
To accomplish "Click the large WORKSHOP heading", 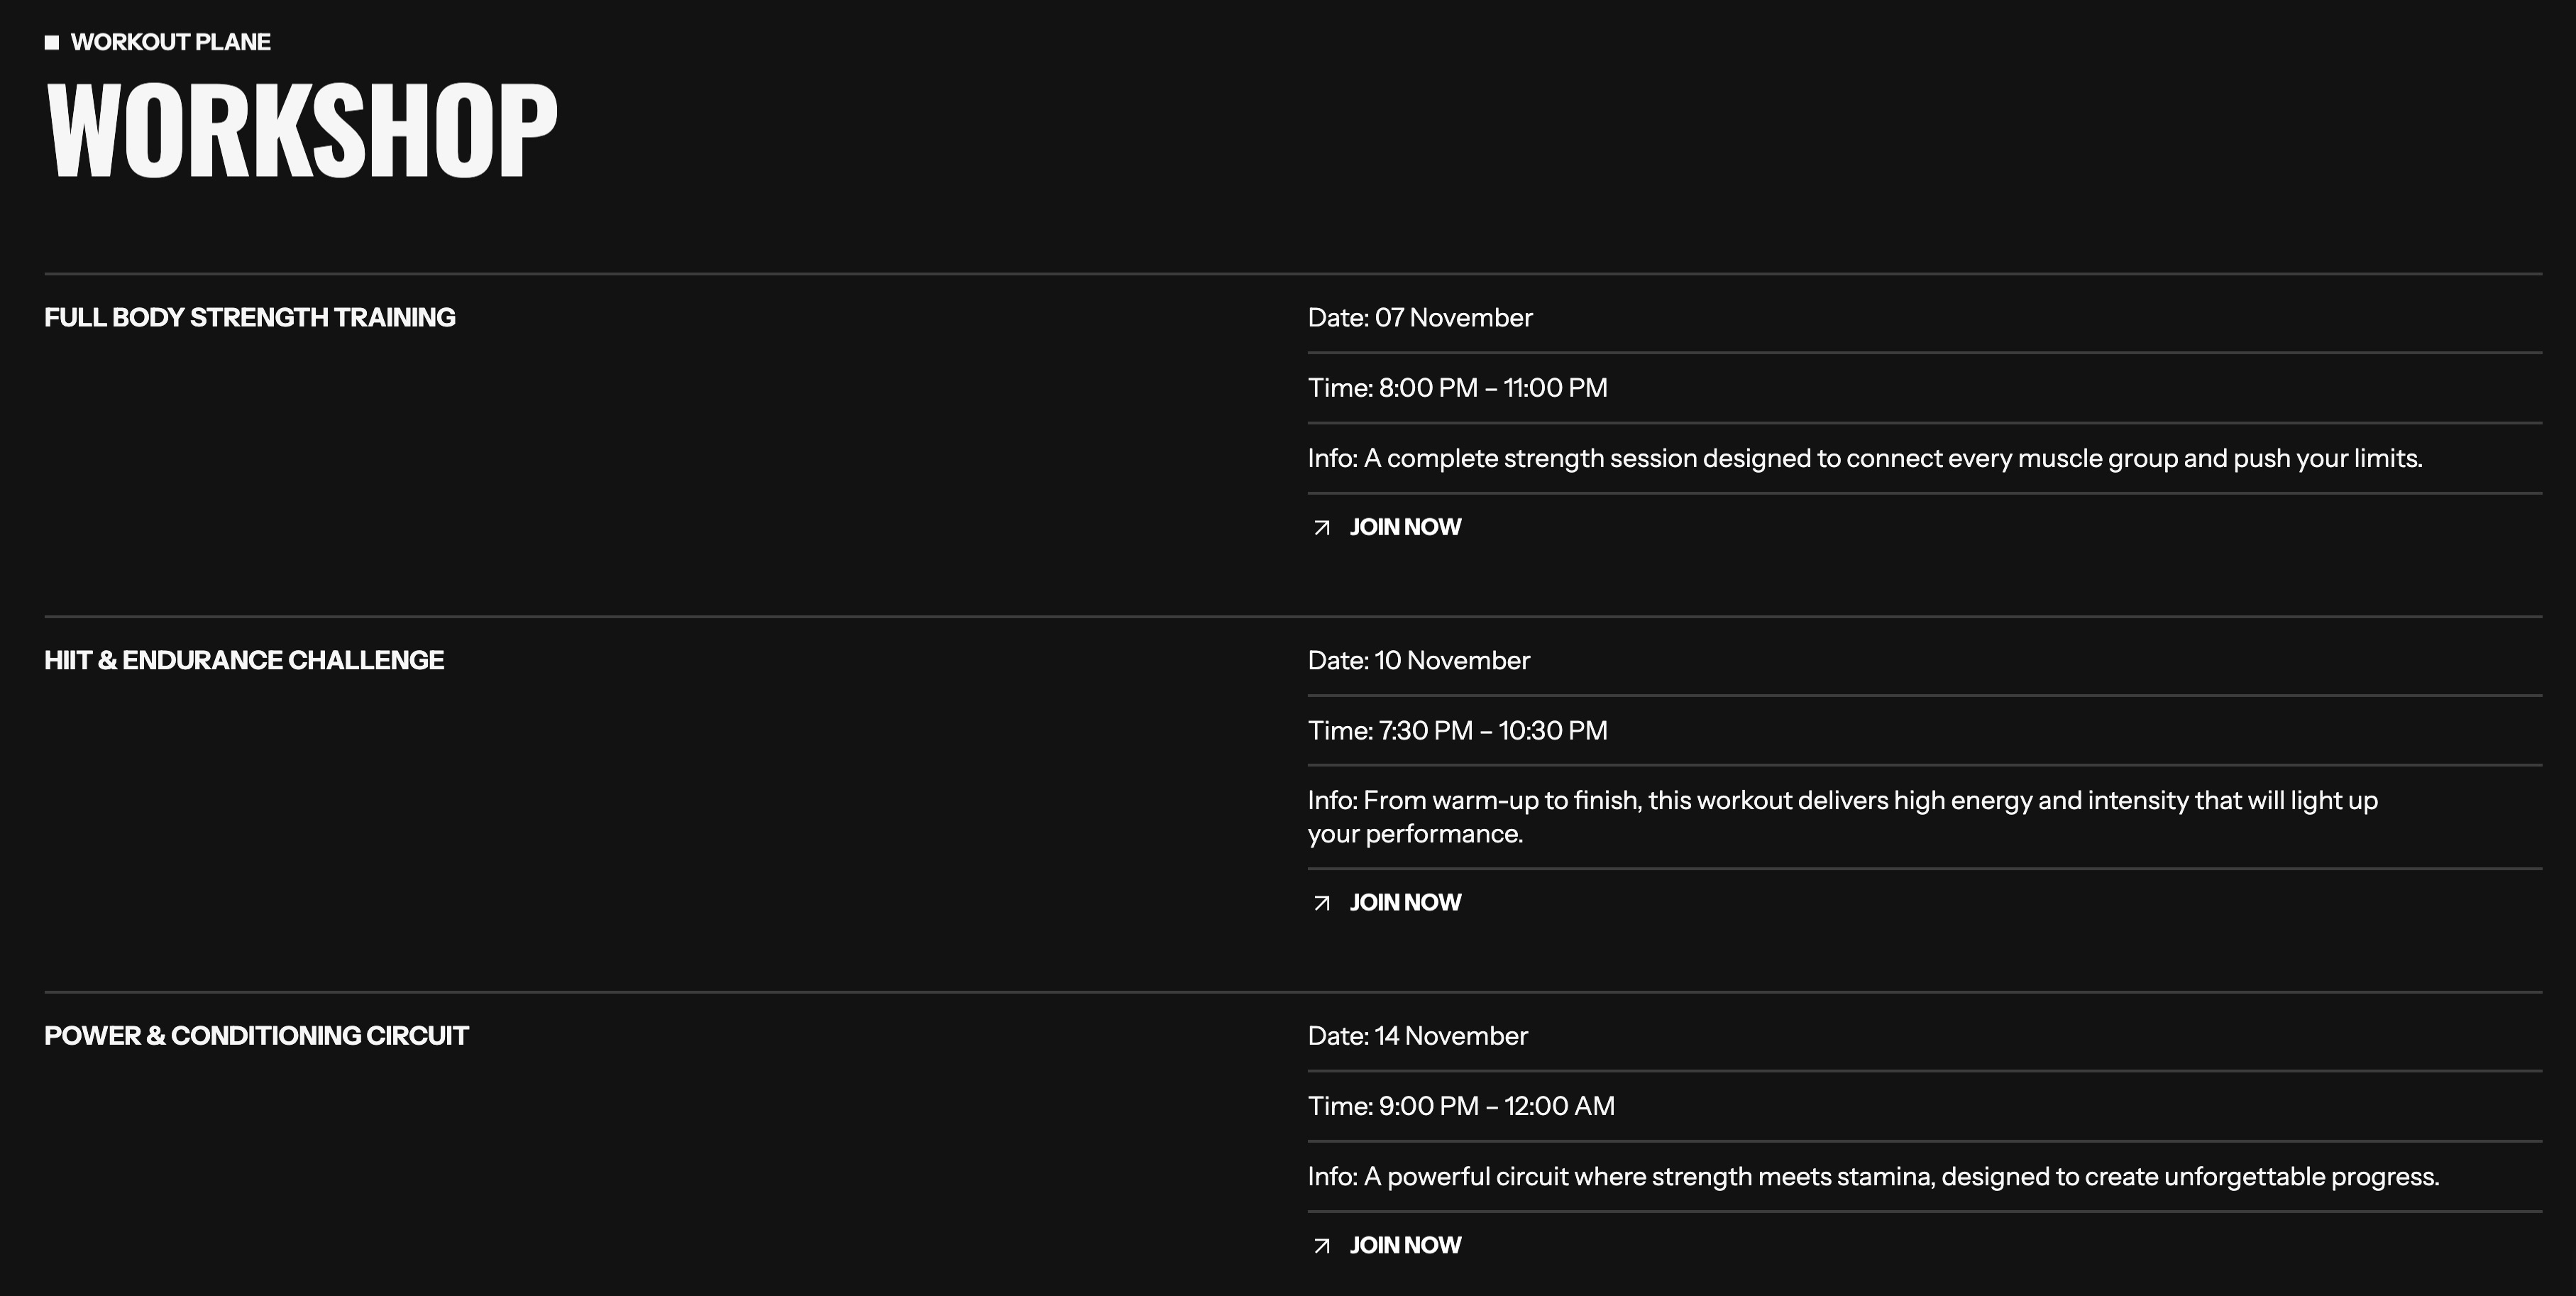I will click(x=301, y=131).
